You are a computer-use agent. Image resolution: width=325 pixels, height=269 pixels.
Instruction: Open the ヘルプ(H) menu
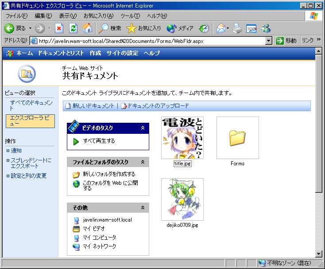coord(157,16)
